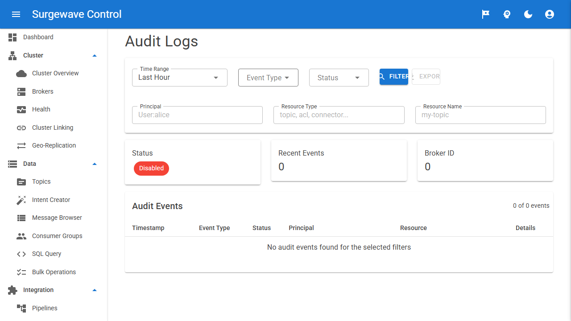Click the Health monitor icon
This screenshot has height=321, width=571.
(x=21, y=110)
